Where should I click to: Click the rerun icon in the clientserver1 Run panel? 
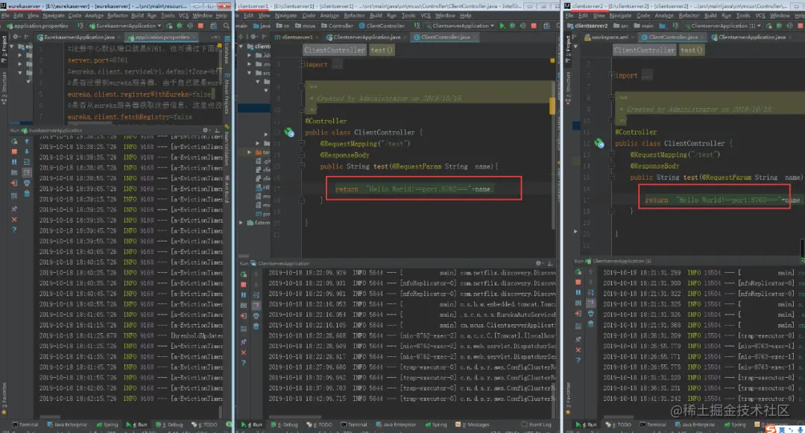(243, 274)
